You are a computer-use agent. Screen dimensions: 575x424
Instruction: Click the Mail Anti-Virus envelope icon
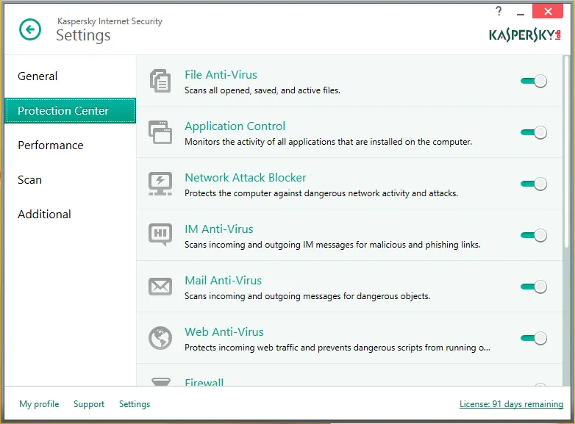[160, 287]
